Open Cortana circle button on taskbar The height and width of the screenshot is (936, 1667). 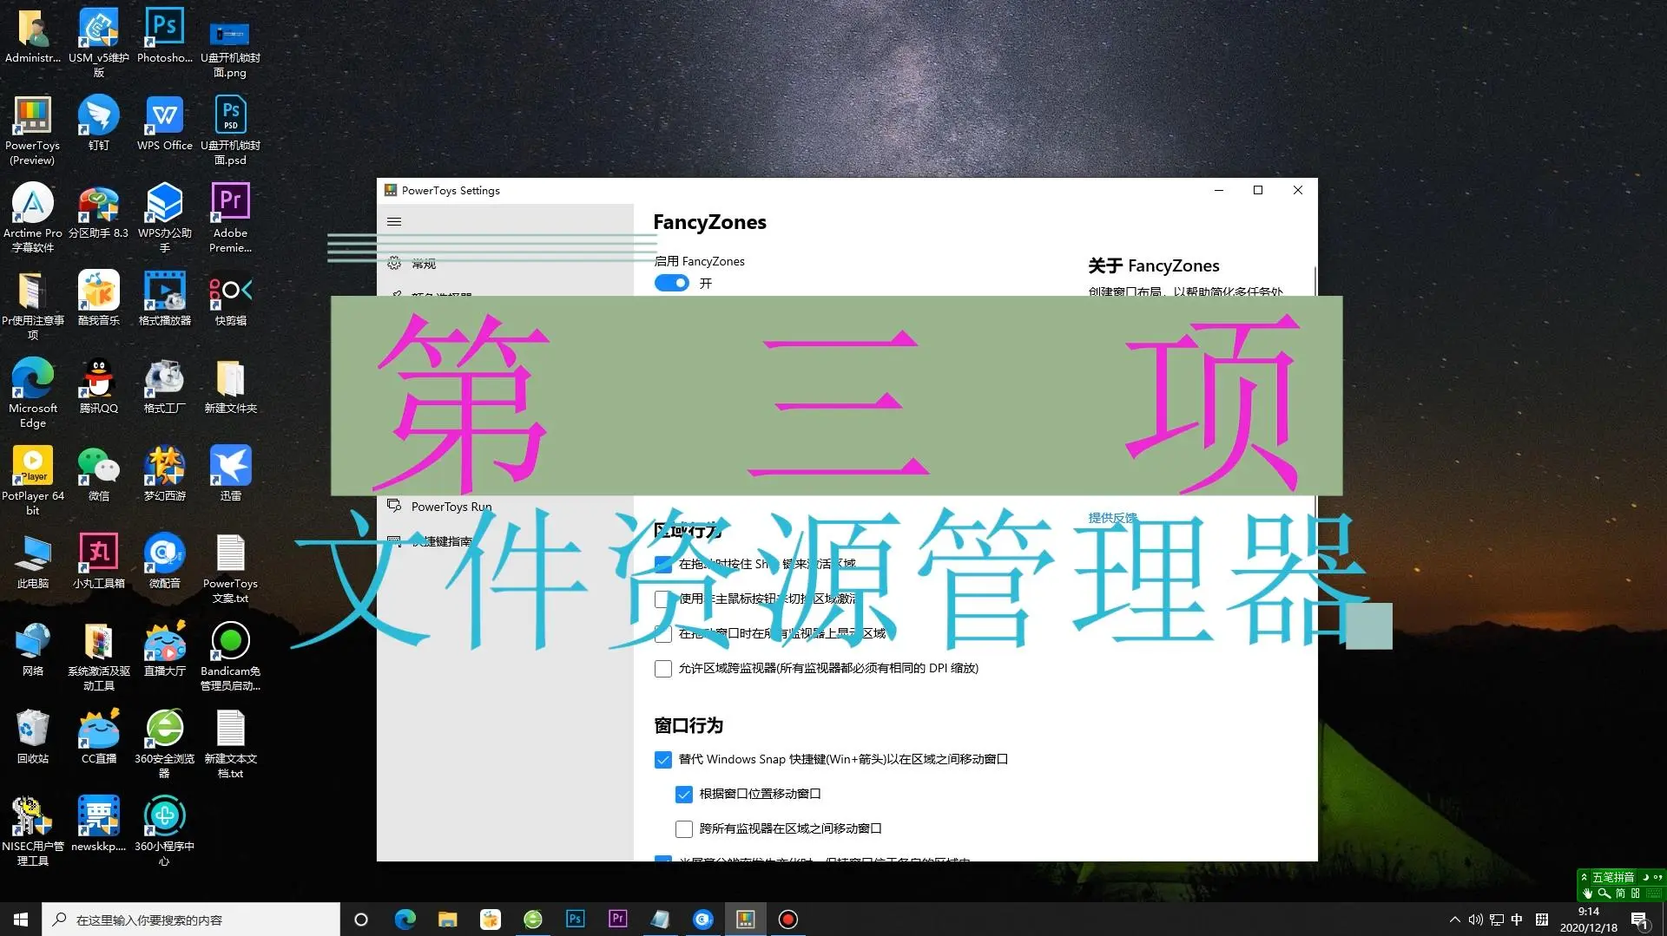tap(361, 920)
